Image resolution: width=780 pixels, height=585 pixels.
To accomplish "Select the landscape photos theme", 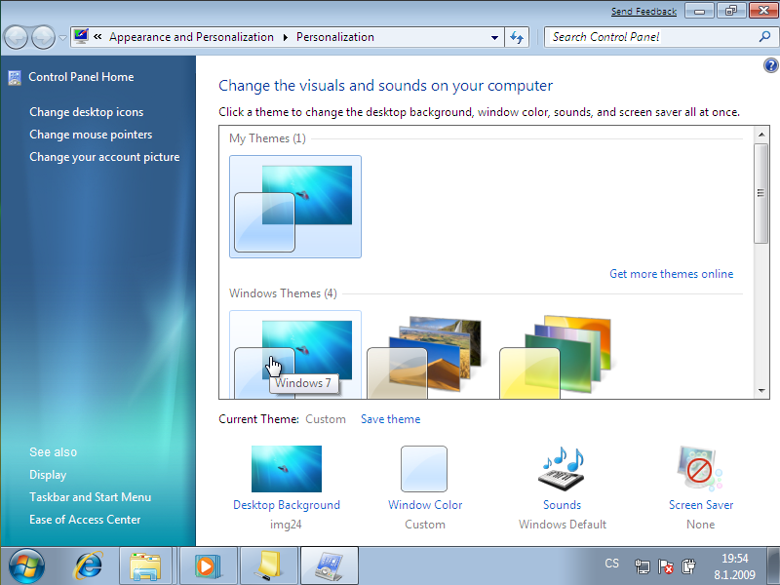I will [425, 356].
